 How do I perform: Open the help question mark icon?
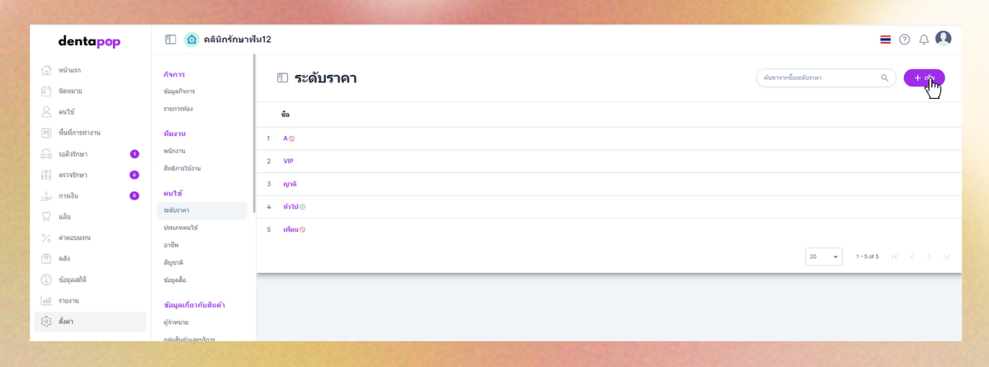tap(904, 40)
